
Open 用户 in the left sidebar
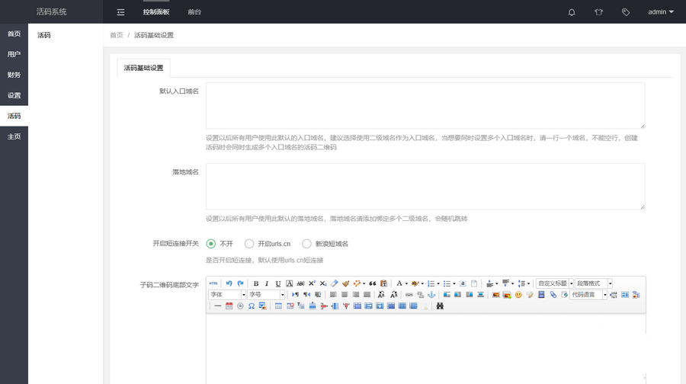[14, 54]
